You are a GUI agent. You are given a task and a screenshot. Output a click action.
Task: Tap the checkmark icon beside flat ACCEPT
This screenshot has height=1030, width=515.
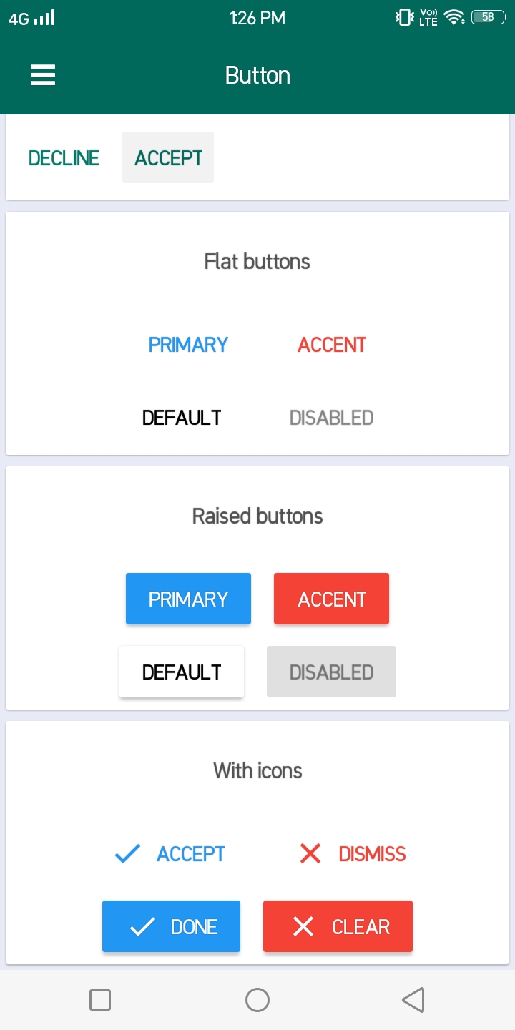click(127, 853)
